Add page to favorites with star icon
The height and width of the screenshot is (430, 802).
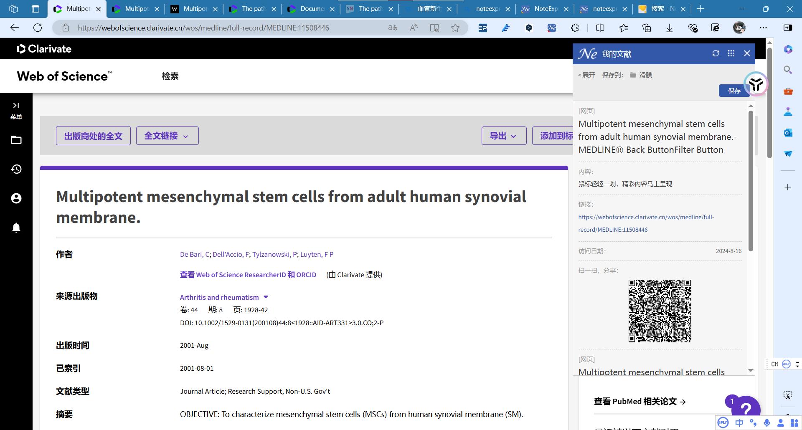(x=455, y=28)
